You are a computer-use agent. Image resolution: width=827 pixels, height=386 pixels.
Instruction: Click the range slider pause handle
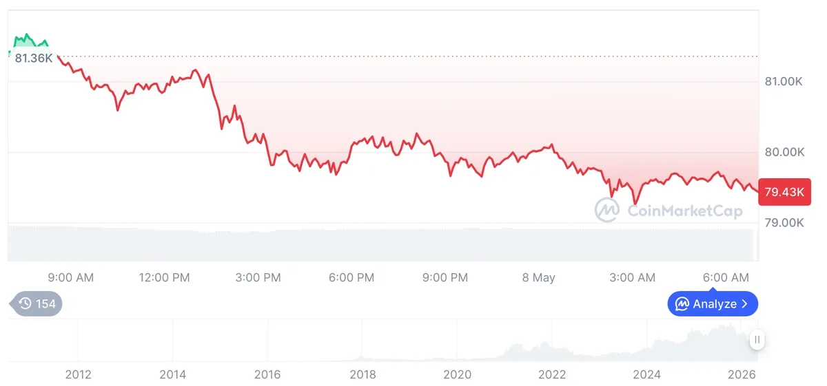click(757, 339)
